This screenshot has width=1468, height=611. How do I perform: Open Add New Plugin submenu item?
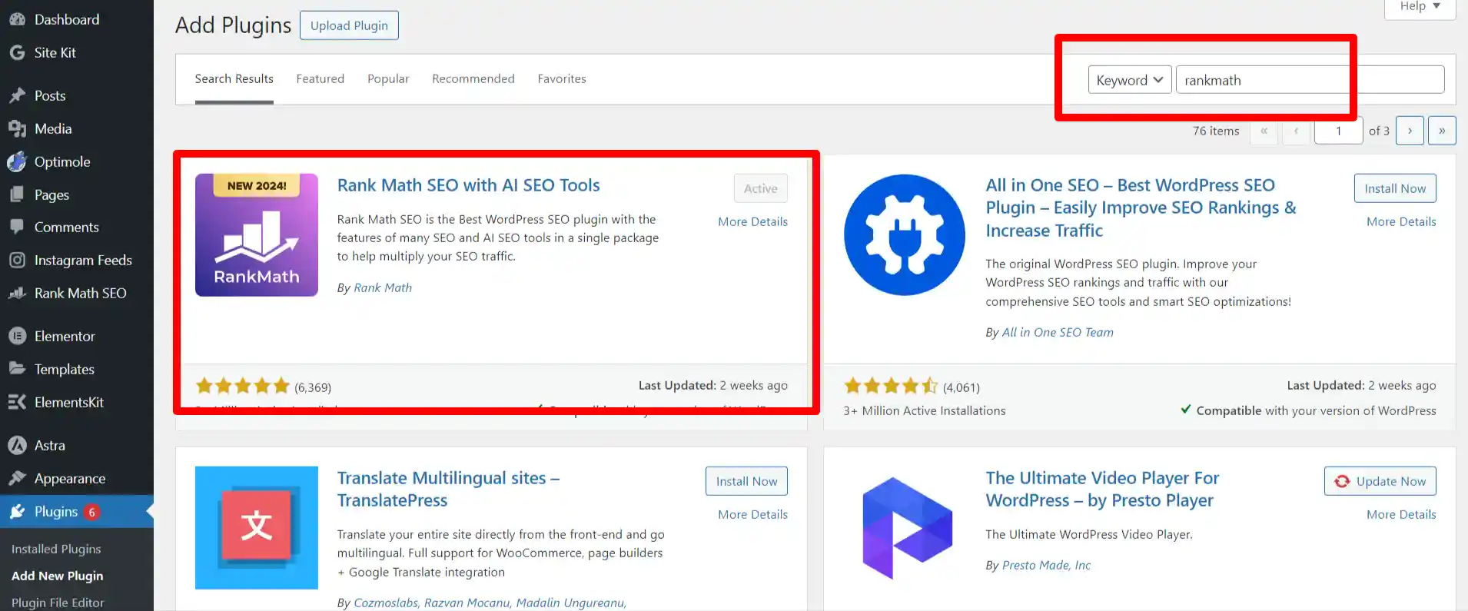point(57,576)
